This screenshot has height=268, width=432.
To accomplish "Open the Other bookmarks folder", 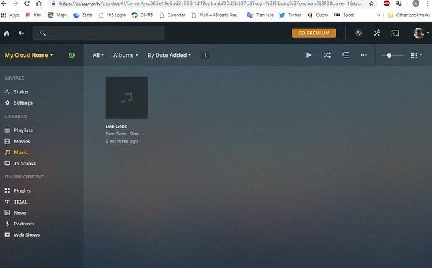I will pos(409,15).
